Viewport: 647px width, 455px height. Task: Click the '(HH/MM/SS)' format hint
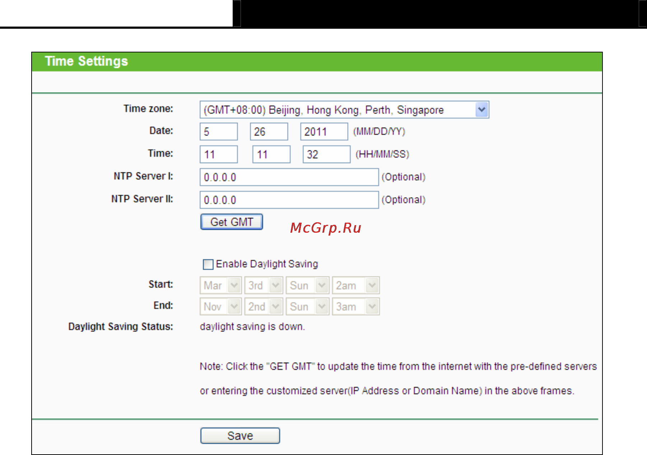click(382, 154)
